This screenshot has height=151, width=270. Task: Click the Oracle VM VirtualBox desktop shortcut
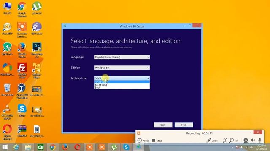click(x=22, y=91)
